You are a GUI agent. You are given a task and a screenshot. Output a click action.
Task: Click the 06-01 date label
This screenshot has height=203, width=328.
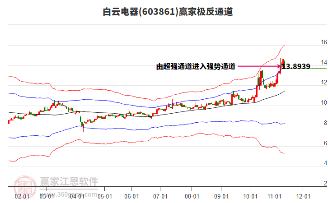point(131,196)
